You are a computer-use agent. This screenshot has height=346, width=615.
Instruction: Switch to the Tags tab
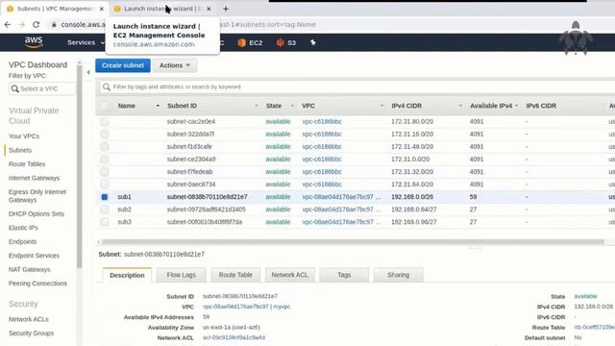point(344,275)
